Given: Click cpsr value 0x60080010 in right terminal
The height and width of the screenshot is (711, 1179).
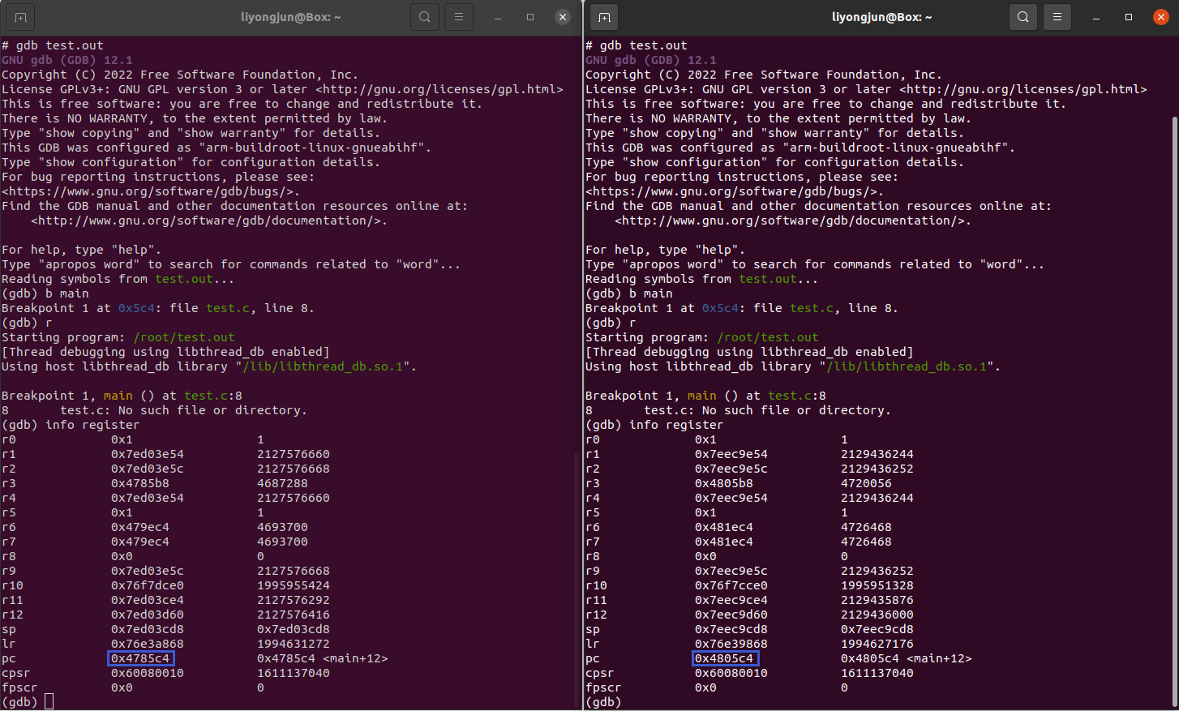Looking at the screenshot, I should point(731,673).
